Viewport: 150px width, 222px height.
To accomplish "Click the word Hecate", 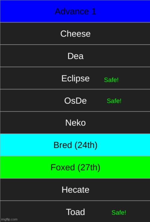I will 76,190.
